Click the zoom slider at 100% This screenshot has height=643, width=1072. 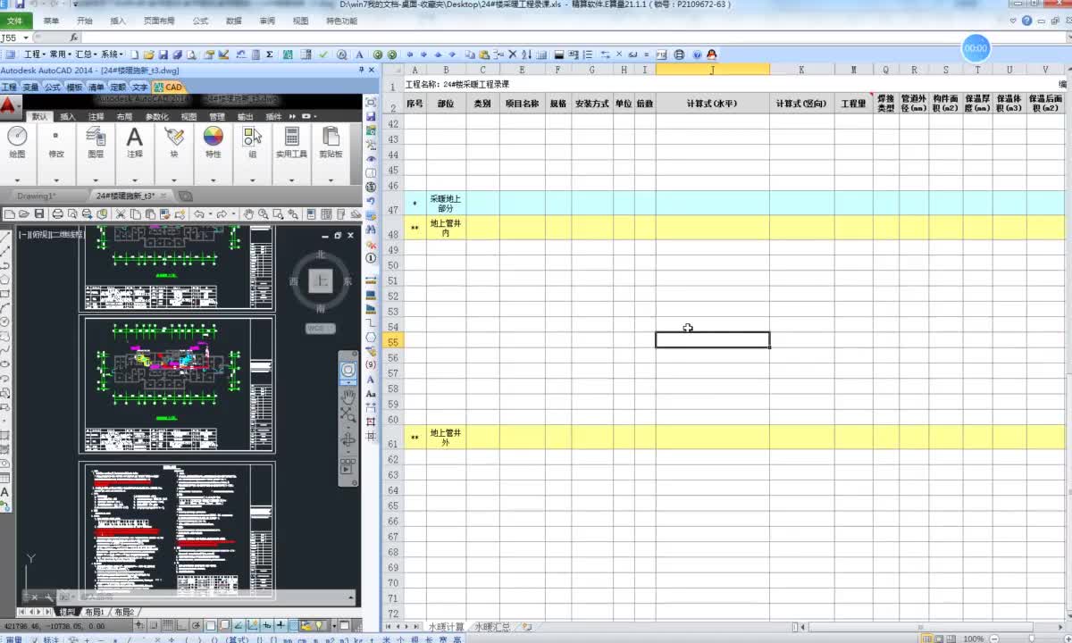pos(1030,638)
